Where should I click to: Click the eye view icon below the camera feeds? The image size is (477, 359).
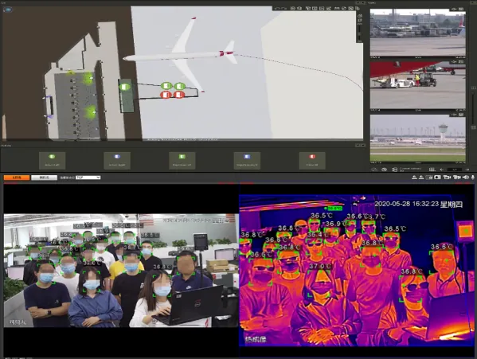384,170
